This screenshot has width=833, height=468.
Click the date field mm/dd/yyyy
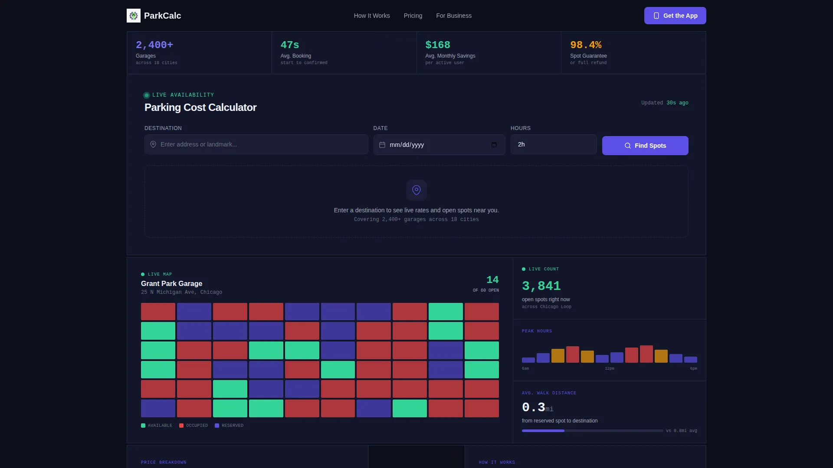pyautogui.click(x=439, y=145)
